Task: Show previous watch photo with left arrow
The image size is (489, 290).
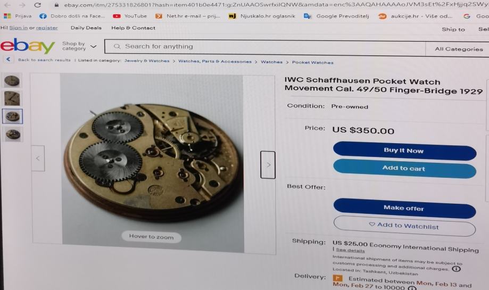Action: pyautogui.click(x=38, y=159)
